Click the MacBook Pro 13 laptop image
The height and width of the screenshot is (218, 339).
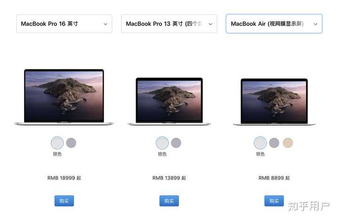coord(169,101)
